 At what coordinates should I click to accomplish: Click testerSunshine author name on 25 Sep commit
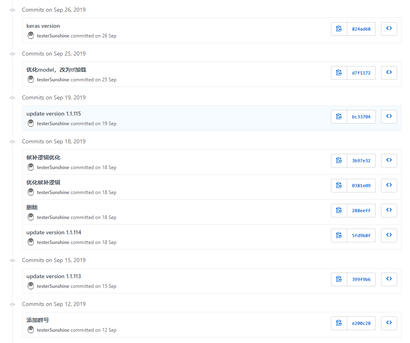coord(53,80)
